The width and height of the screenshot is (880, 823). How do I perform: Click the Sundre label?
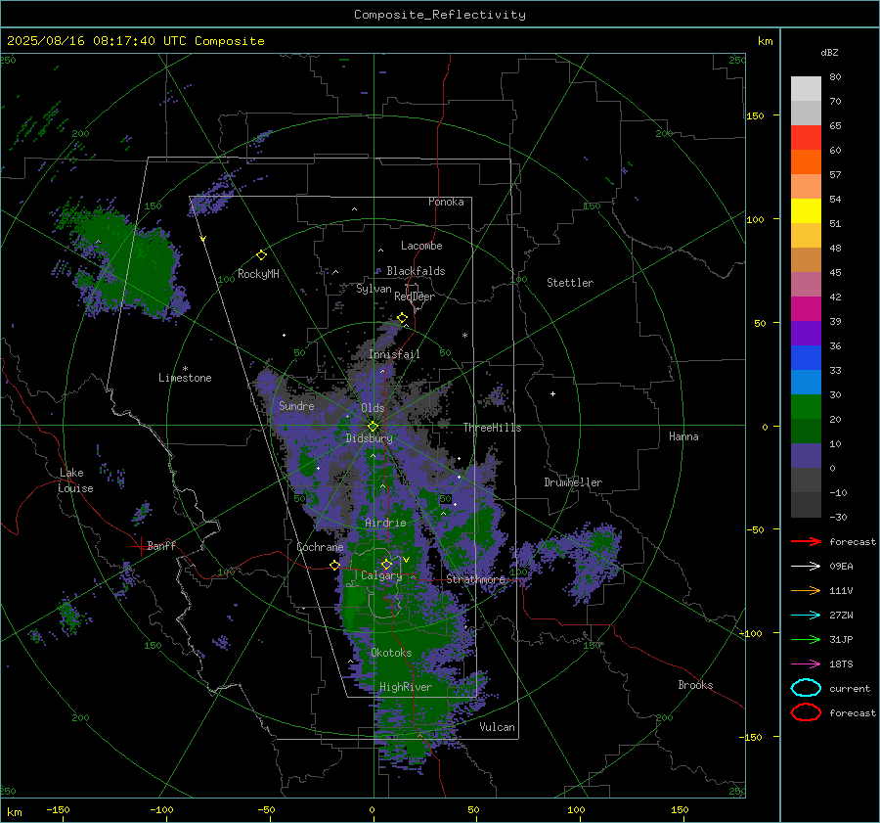tap(296, 405)
